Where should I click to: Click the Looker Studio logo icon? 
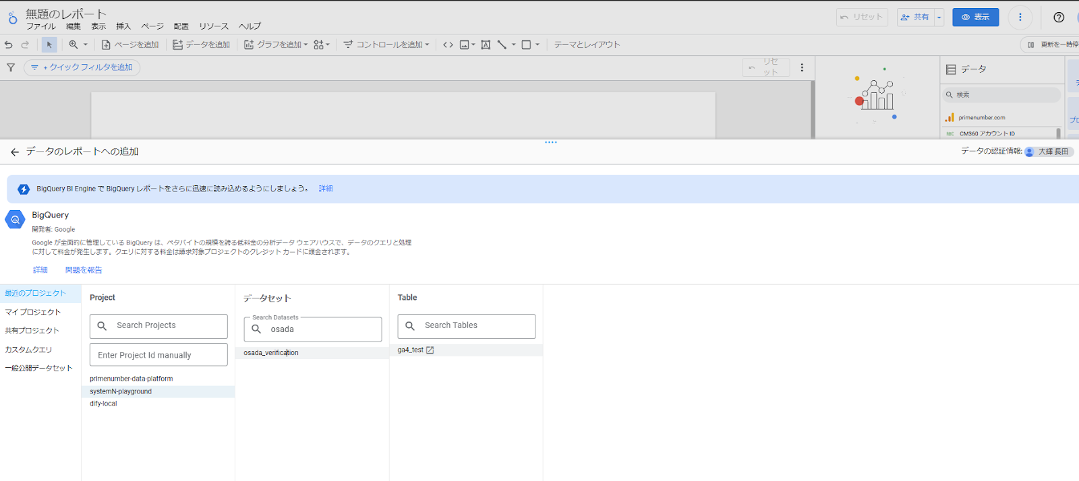pyautogui.click(x=12, y=18)
